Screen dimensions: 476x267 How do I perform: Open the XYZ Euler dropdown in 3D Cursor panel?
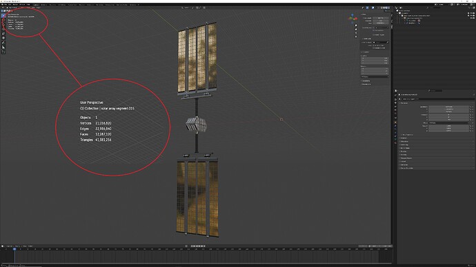pos(375,76)
